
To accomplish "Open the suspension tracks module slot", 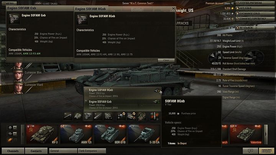I will (98, 116).
